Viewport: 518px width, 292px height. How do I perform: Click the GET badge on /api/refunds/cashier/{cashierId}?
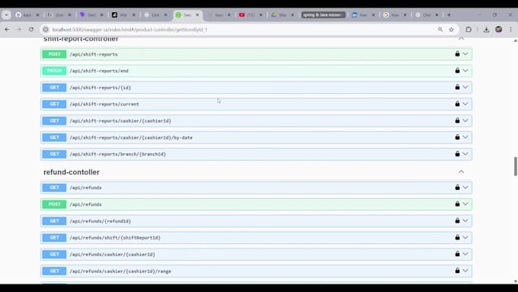tap(54, 254)
